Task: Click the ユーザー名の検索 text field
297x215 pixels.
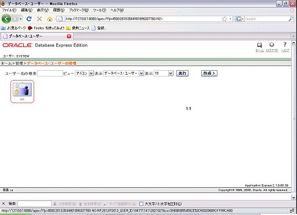Action: coord(50,74)
